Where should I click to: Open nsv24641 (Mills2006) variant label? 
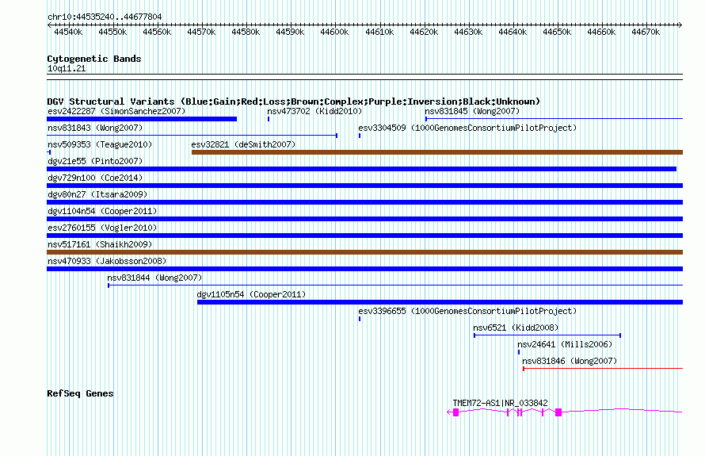[565, 344]
